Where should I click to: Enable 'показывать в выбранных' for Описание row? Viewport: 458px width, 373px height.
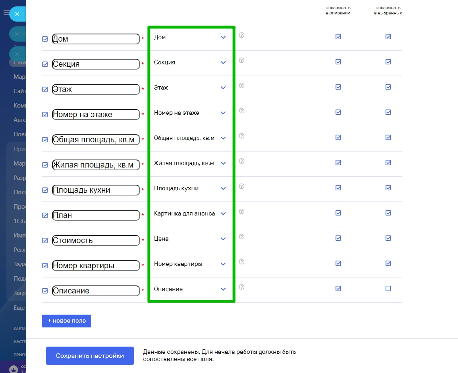(x=388, y=288)
